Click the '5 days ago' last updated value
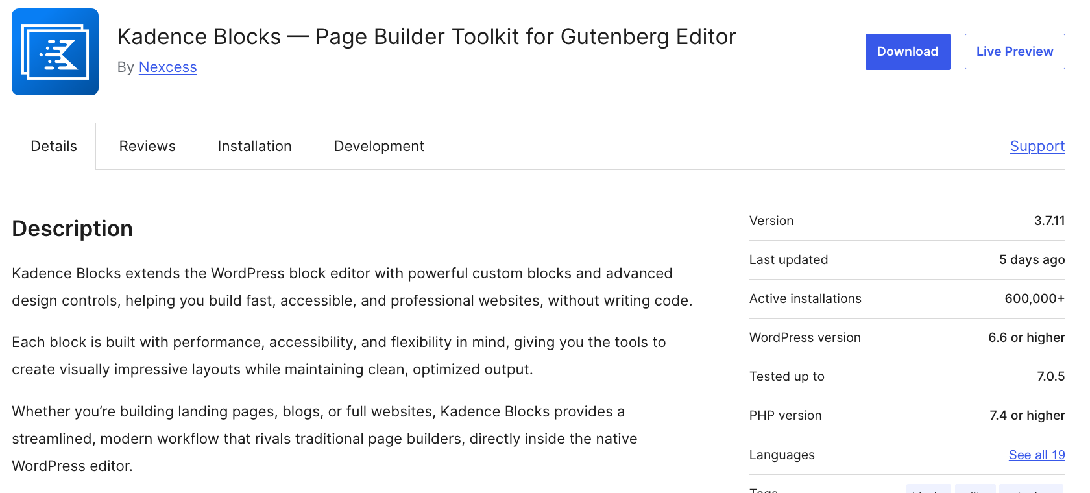 tap(1032, 259)
